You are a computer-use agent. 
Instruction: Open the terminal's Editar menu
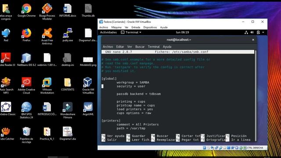click(120, 47)
